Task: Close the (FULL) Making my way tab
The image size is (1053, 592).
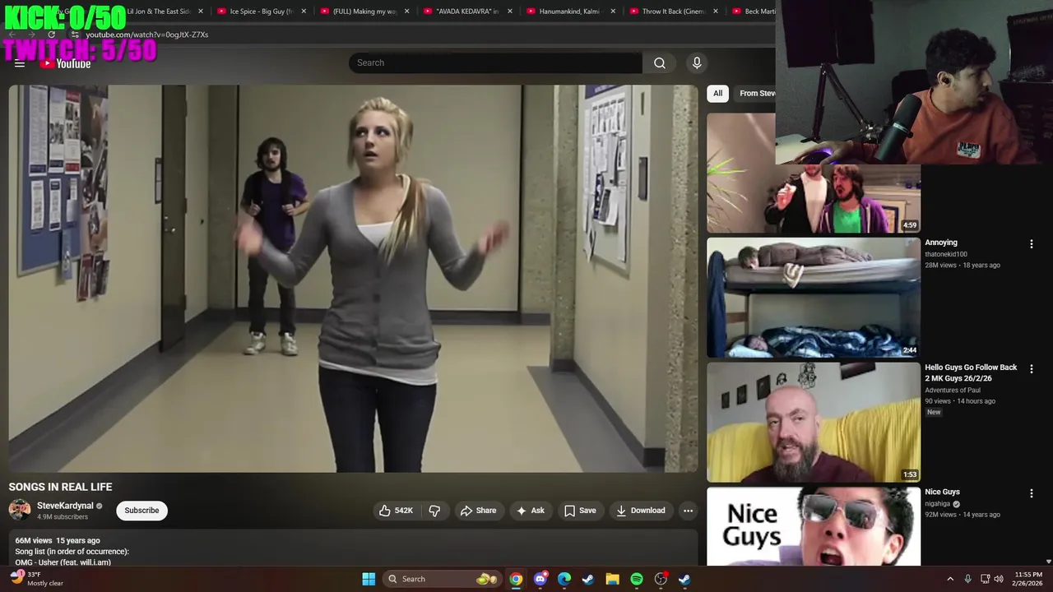Action: point(406,12)
